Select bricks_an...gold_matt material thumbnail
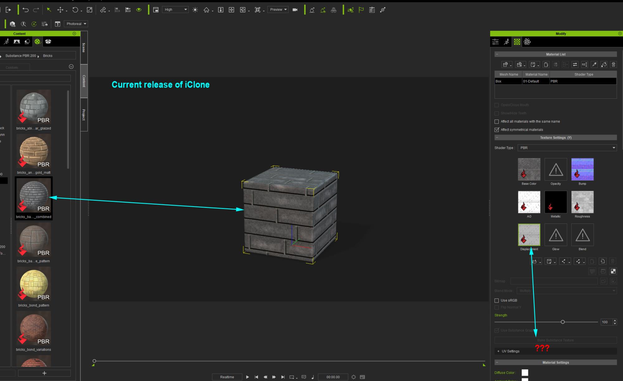The image size is (623, 381). click(34, 151)
